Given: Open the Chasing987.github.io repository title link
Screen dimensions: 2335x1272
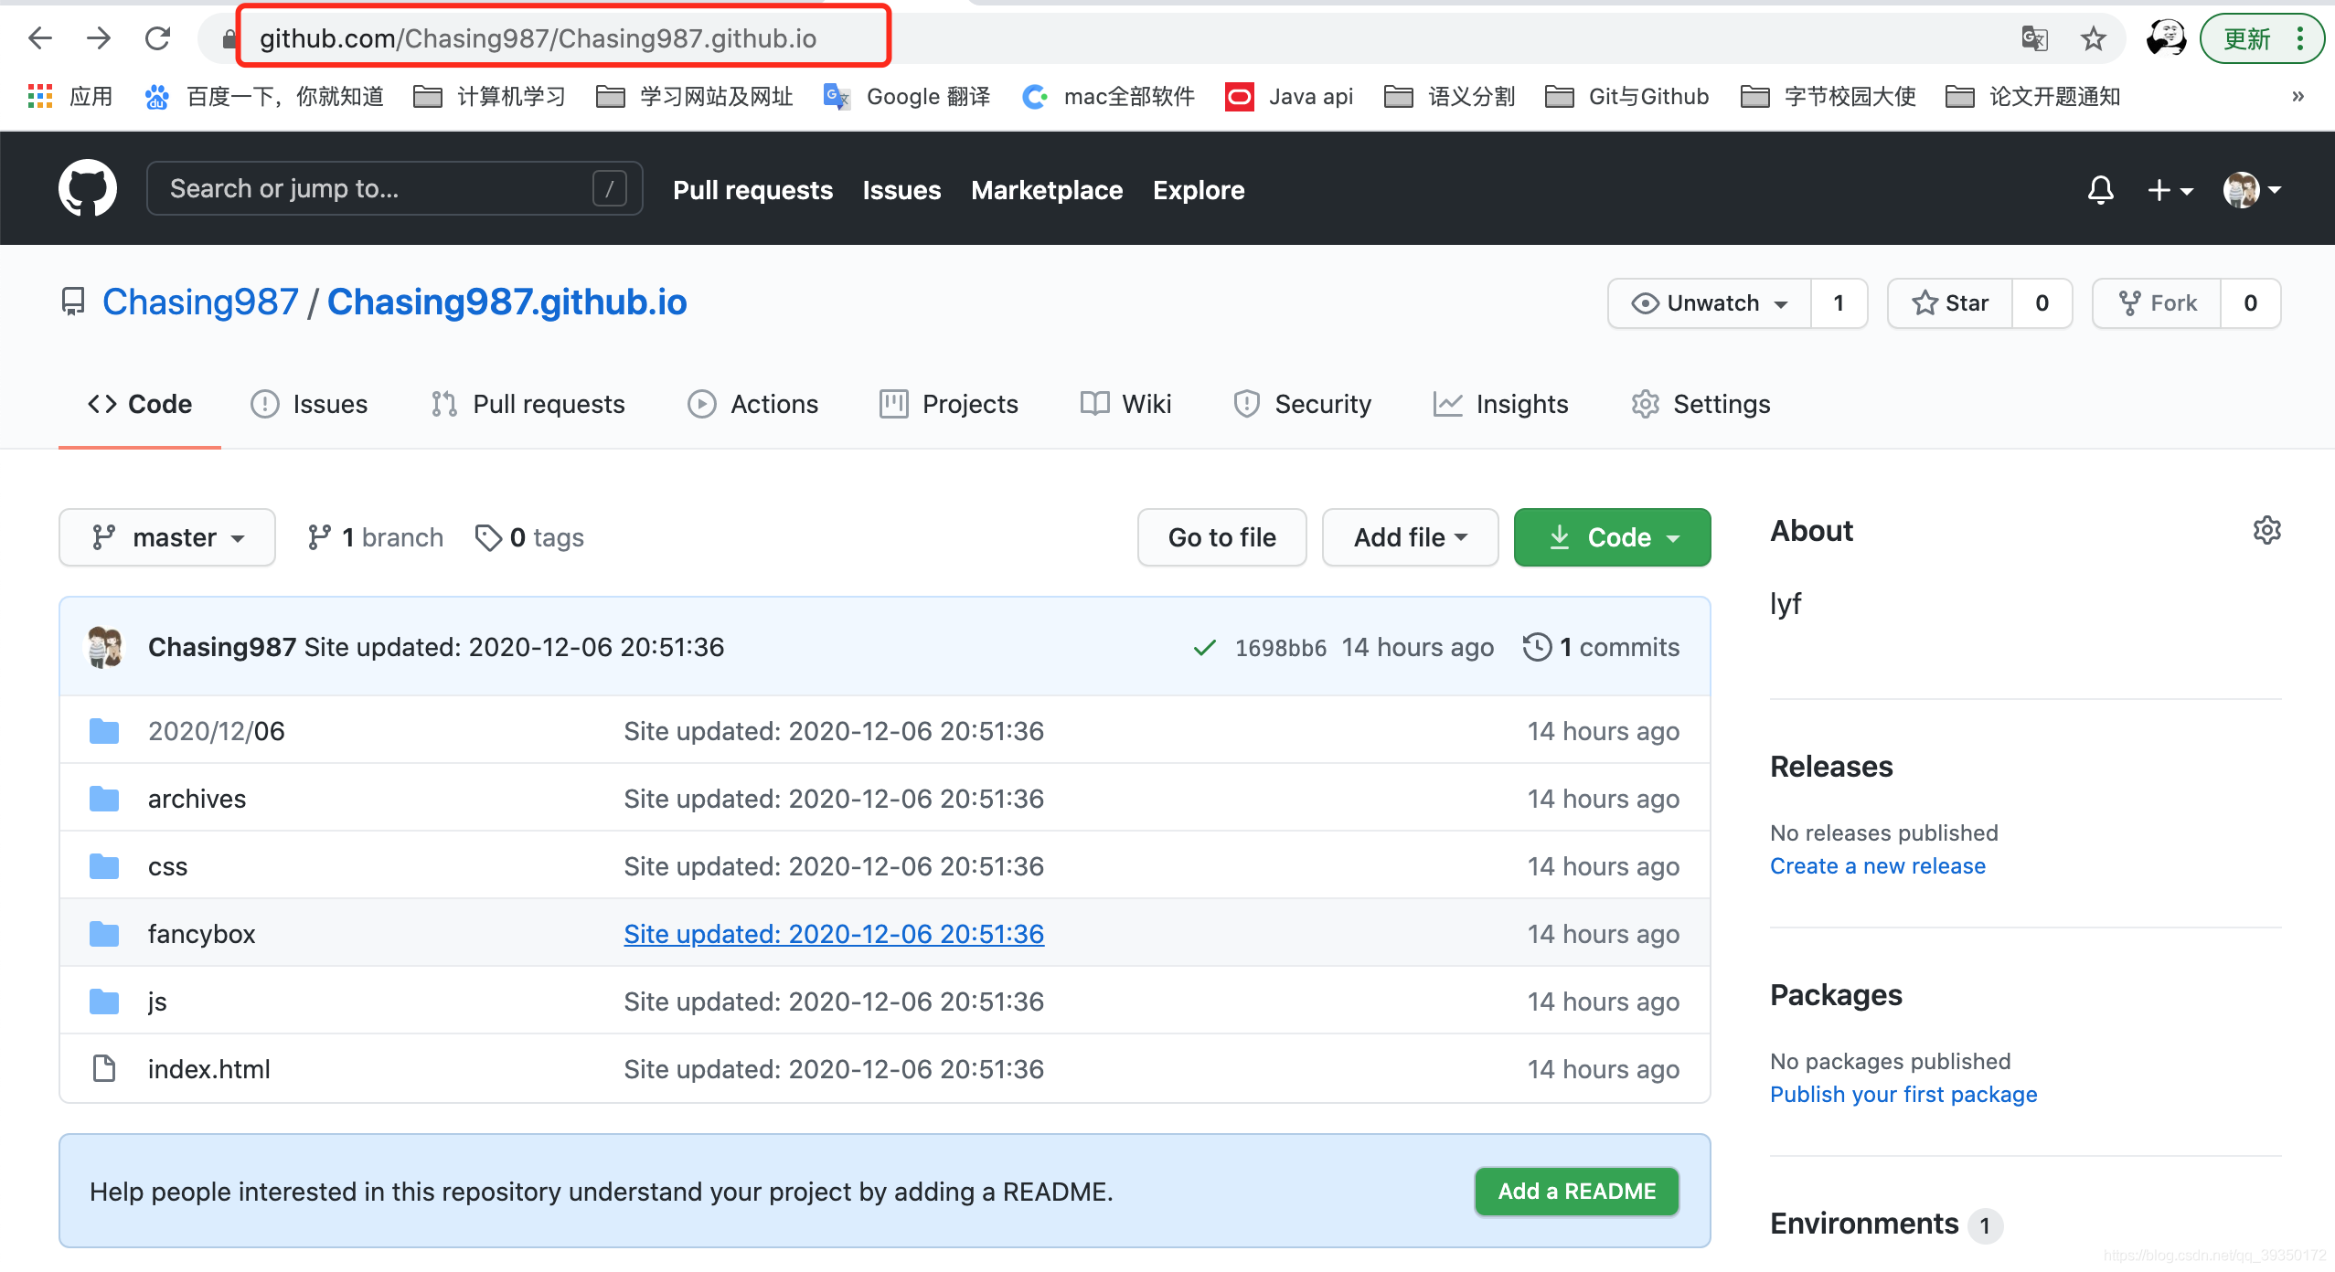Looking at the screenshot, I should pos(506,302).
